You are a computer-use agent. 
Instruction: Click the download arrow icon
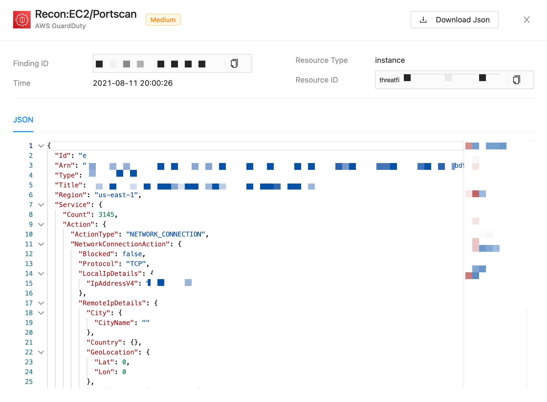click(423, 20)
